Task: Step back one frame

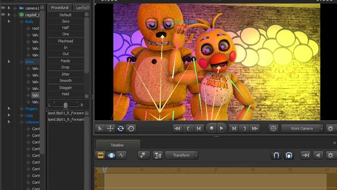Action: point(199,129)
